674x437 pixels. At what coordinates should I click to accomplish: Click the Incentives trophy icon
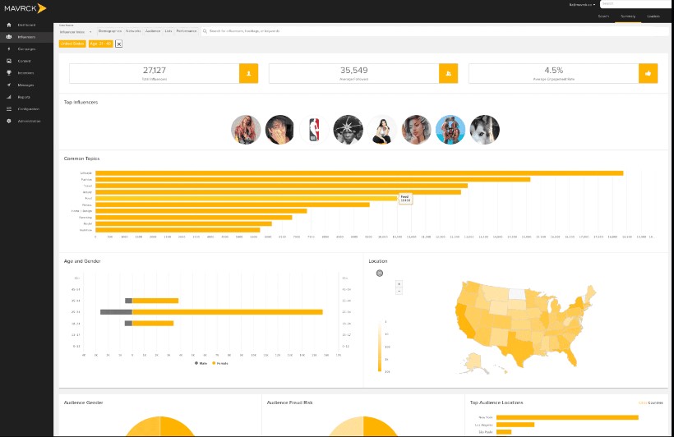point(9,72)
